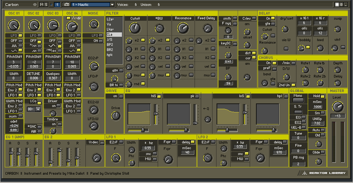Select sine waveform for OSC 04
Screen dimensions: 353x183
79,50
